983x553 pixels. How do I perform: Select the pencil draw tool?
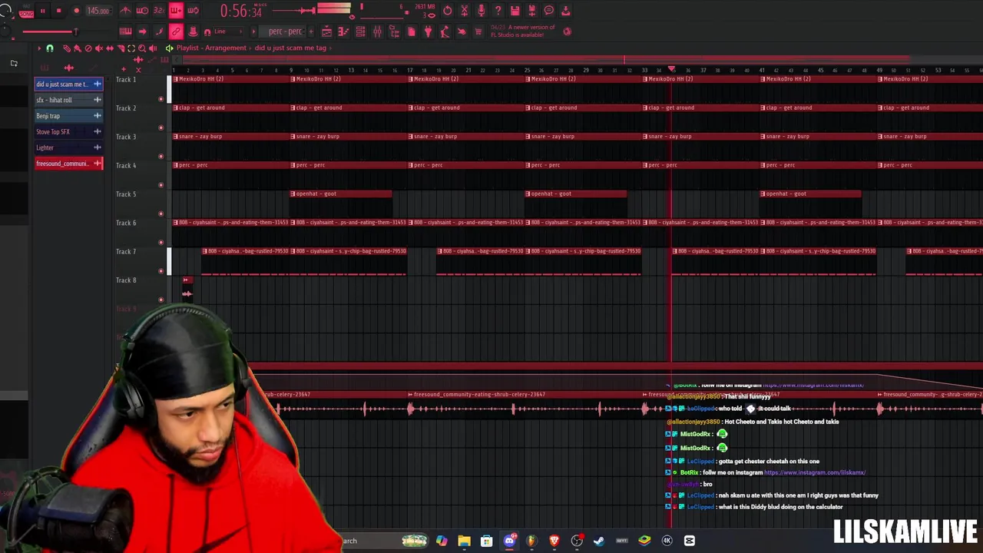(67, 48)
